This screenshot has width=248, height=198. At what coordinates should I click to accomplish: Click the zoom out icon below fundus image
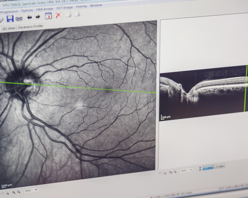click(x=18, y=192)
